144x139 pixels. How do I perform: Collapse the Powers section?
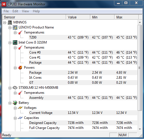coord(15,68)
